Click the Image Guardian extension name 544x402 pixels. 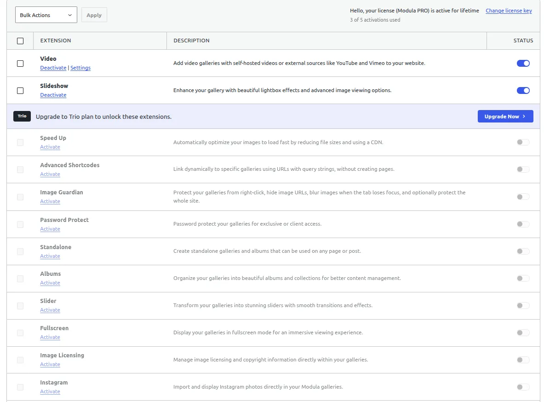[62, 192]
